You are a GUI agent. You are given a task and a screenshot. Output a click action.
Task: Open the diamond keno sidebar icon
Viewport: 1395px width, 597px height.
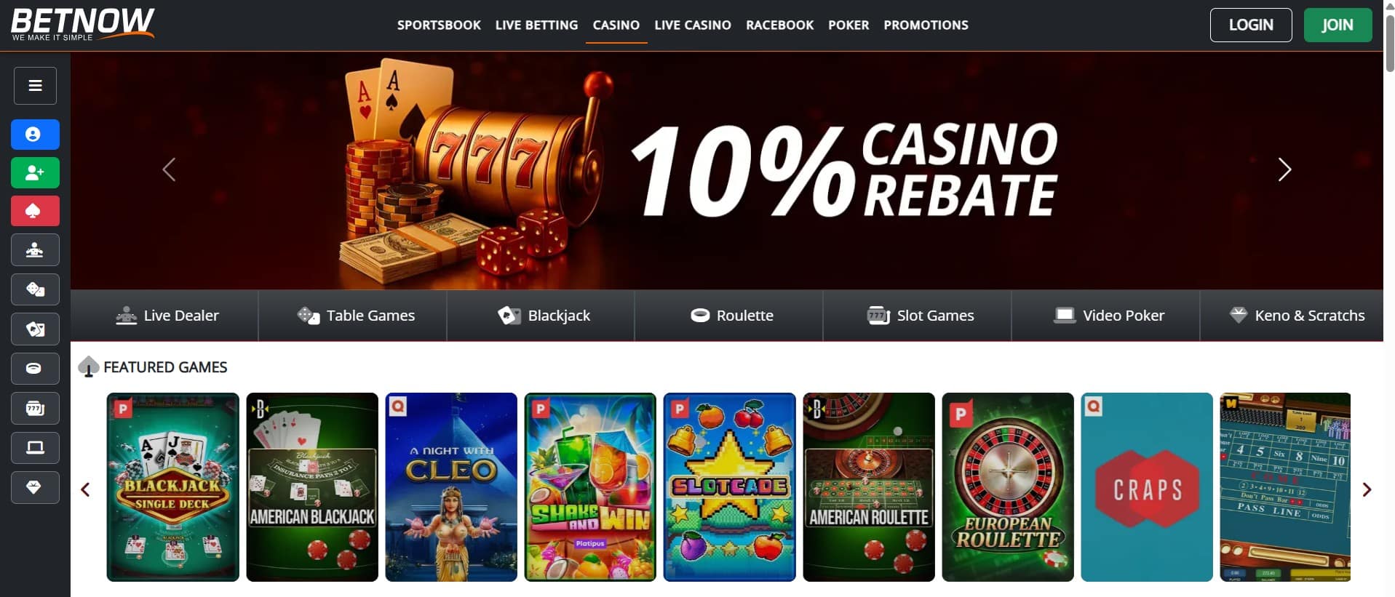coord(35,487)
